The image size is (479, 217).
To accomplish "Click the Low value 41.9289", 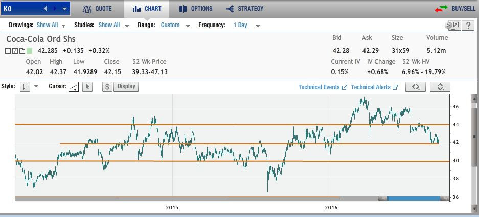I will coord(85,72).
